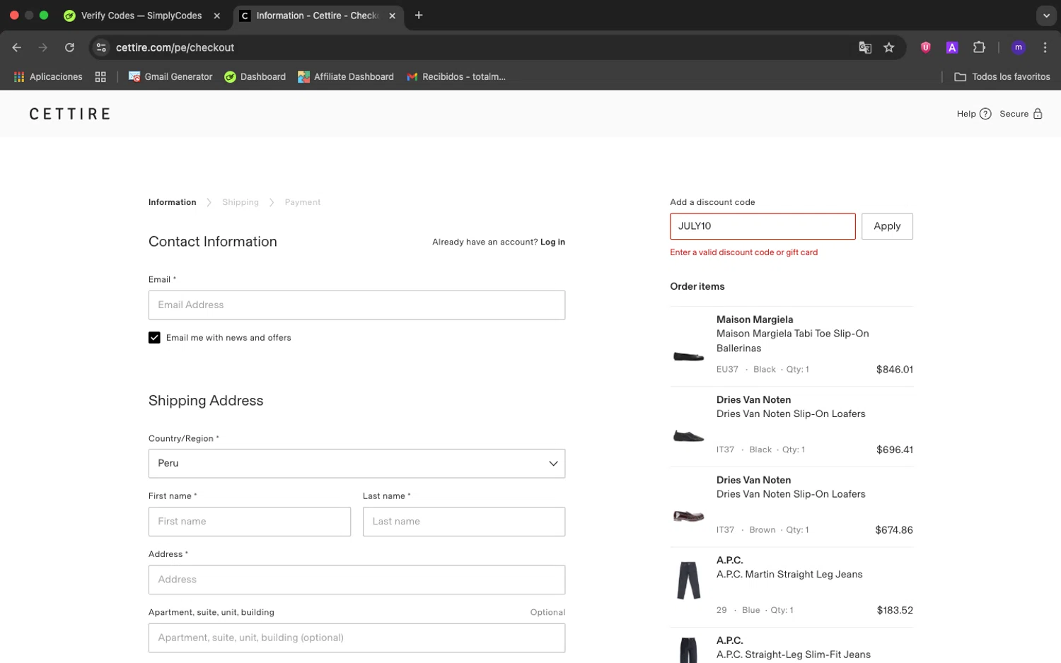Go back with the browser back arrow
This screenshot has width=1061, height=663.
point(17,47)
